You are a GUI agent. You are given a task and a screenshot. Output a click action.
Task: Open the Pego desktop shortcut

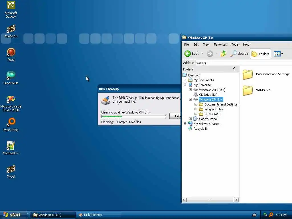tap(11, 54)
